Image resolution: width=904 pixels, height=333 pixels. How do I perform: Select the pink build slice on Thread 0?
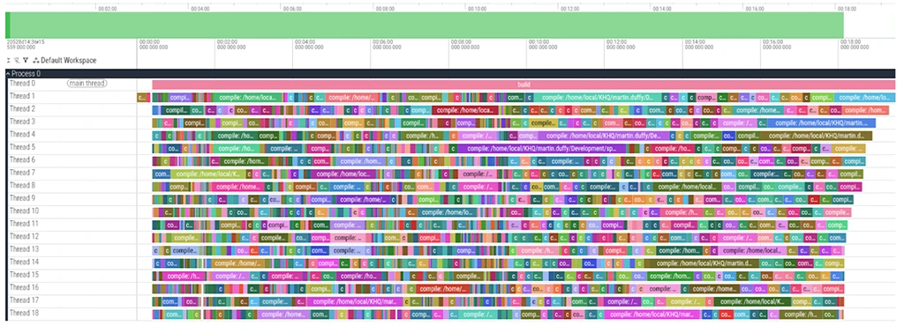point(524,85)
